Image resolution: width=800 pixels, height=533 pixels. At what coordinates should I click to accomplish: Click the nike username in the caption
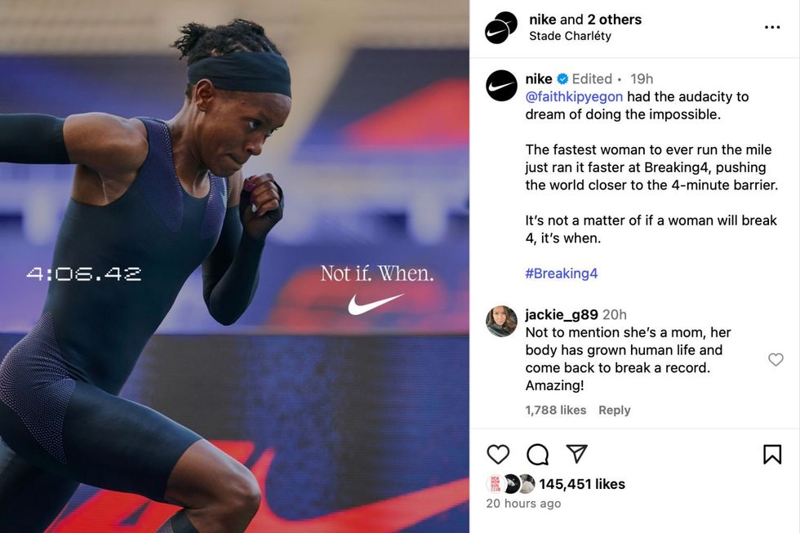point(538,79)
